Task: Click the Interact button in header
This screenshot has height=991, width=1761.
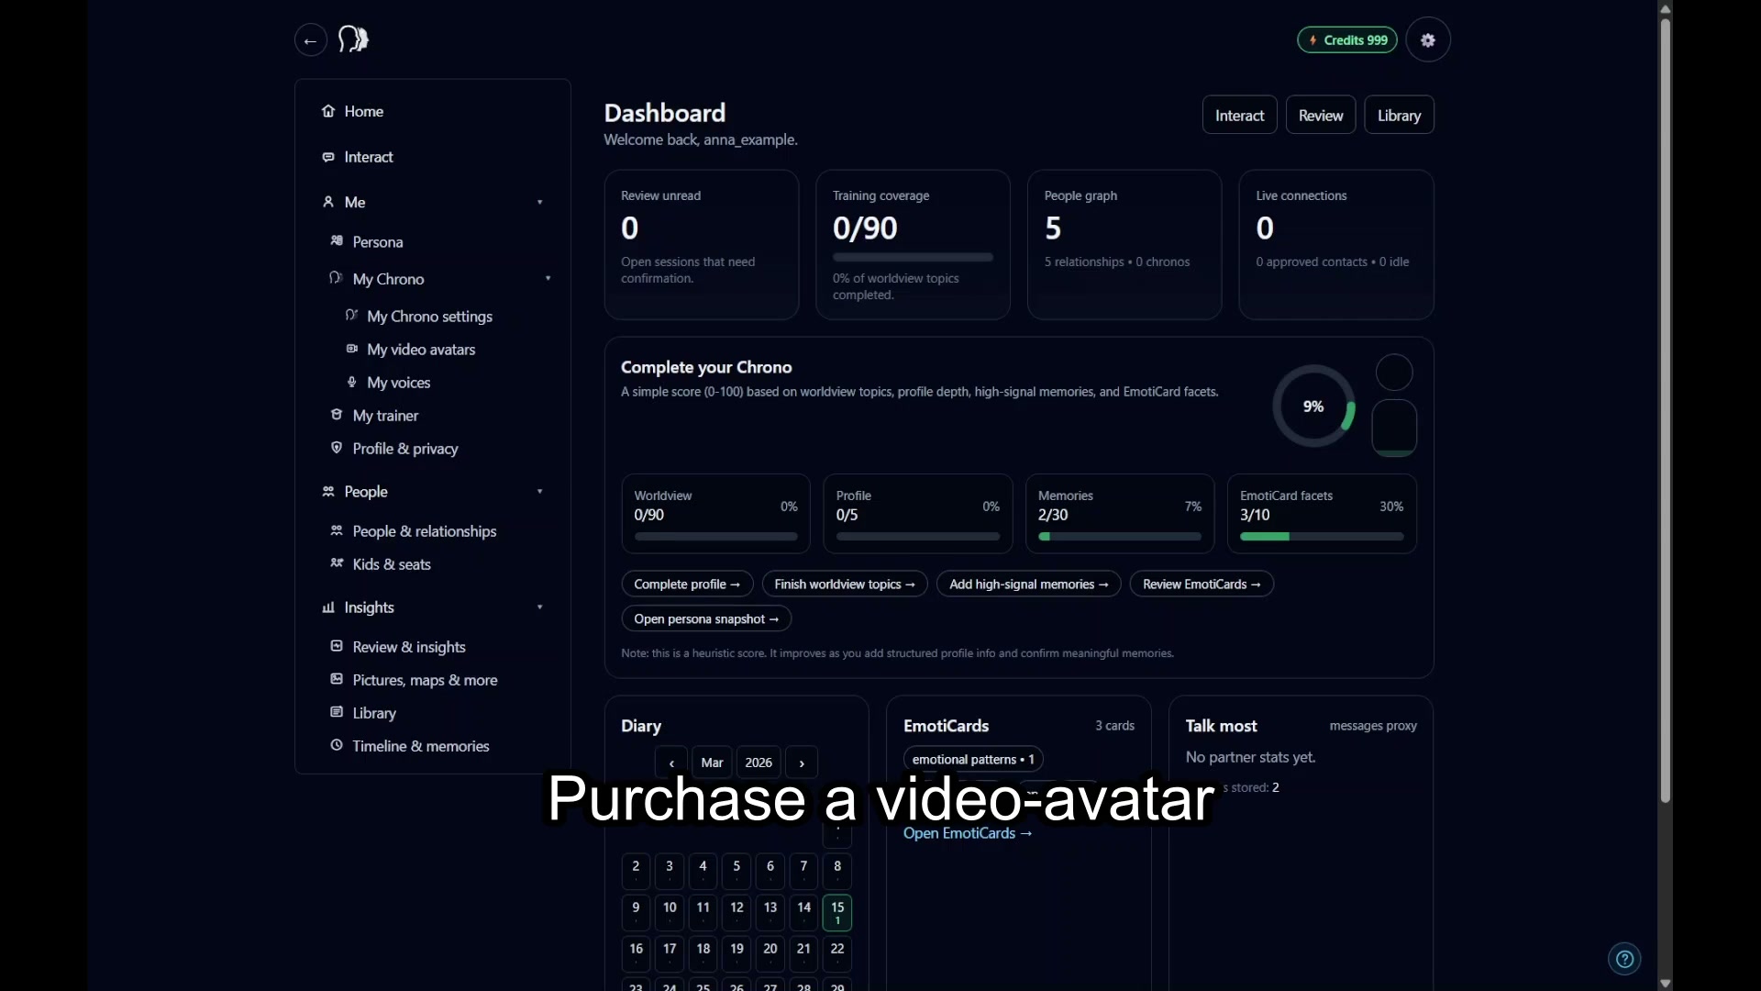Action: 1239,115
